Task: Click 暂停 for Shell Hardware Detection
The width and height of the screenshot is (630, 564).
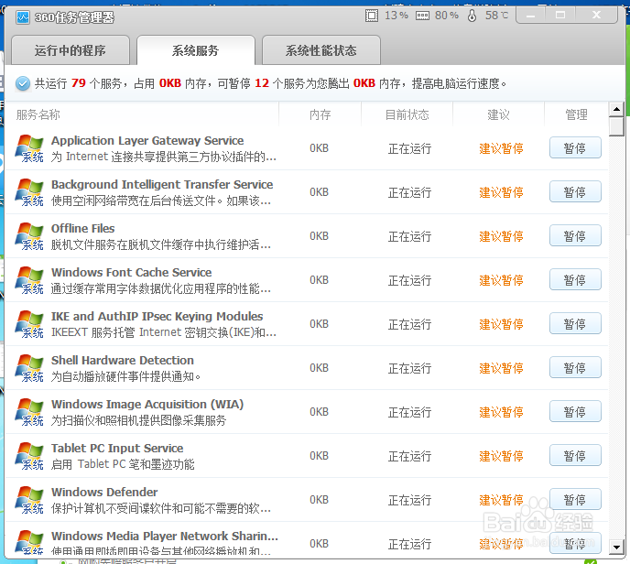Action: point(575,367)
